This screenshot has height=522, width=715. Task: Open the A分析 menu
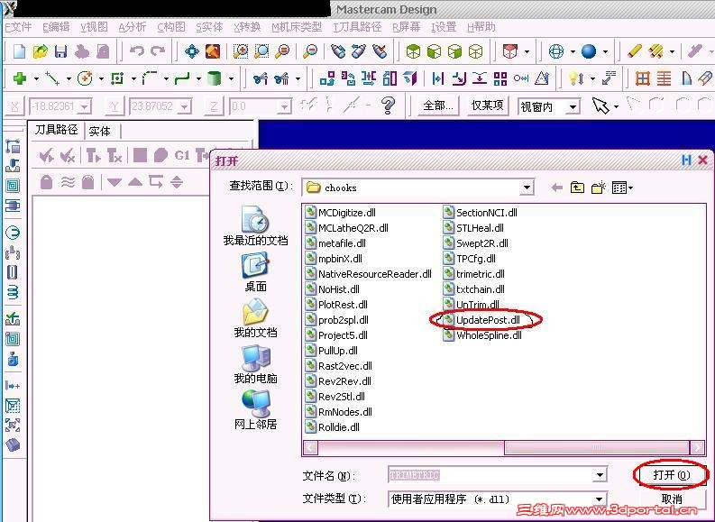pos(133,27)
